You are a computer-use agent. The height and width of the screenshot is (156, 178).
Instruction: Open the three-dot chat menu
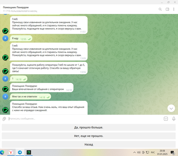click(x=174, y=9)
